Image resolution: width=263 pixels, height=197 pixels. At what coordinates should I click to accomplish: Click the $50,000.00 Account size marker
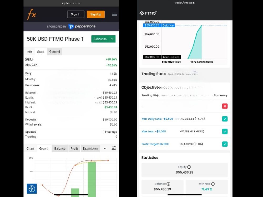pyautogui.click(x=162, y=57)
